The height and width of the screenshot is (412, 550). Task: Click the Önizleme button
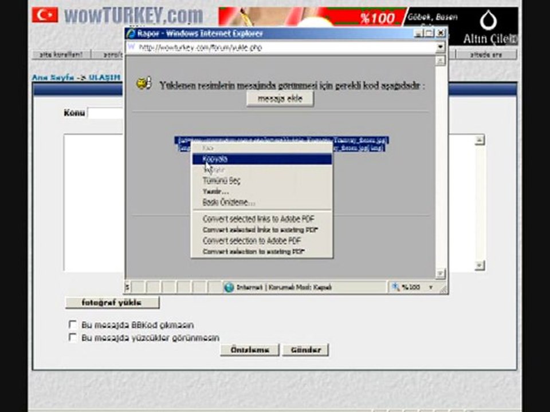[x=250, y=350]
